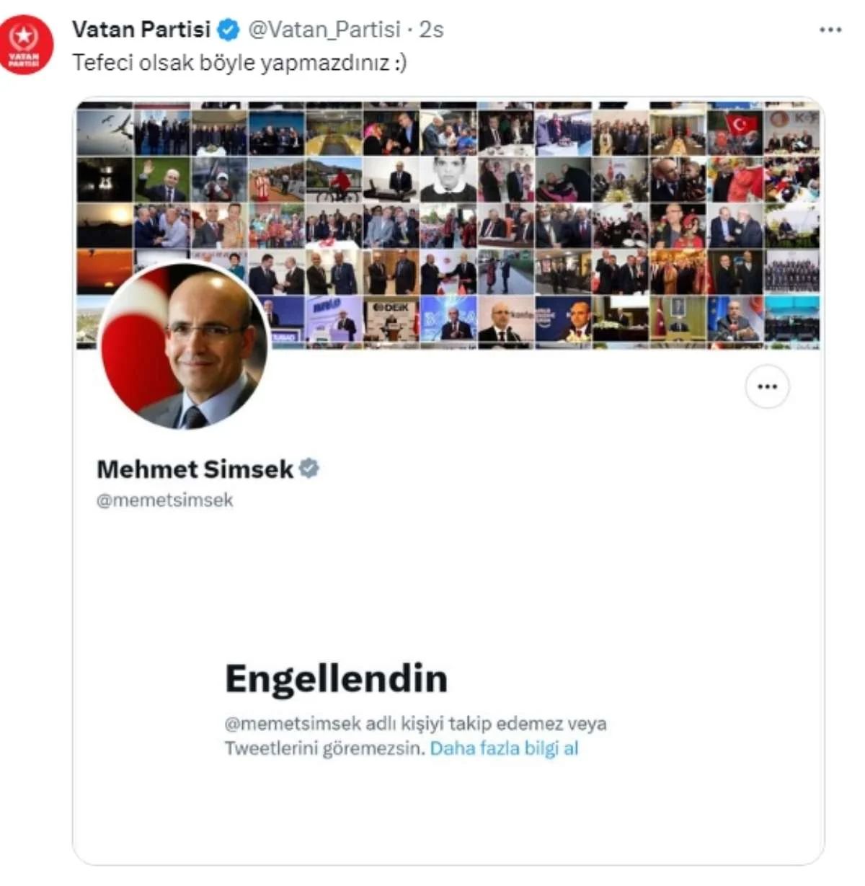Click the Turkish flag photo in the banner
This screenshot has width=865, height=886.
[x=734, y=131]
